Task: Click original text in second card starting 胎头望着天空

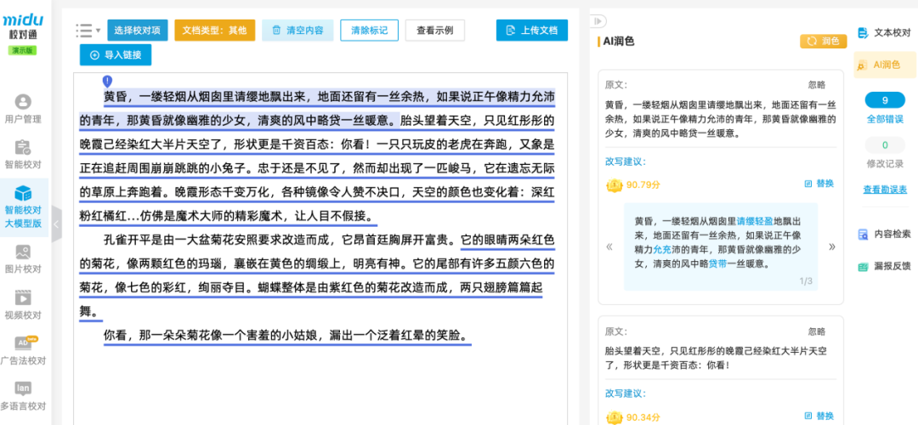Action: (716, 358)
